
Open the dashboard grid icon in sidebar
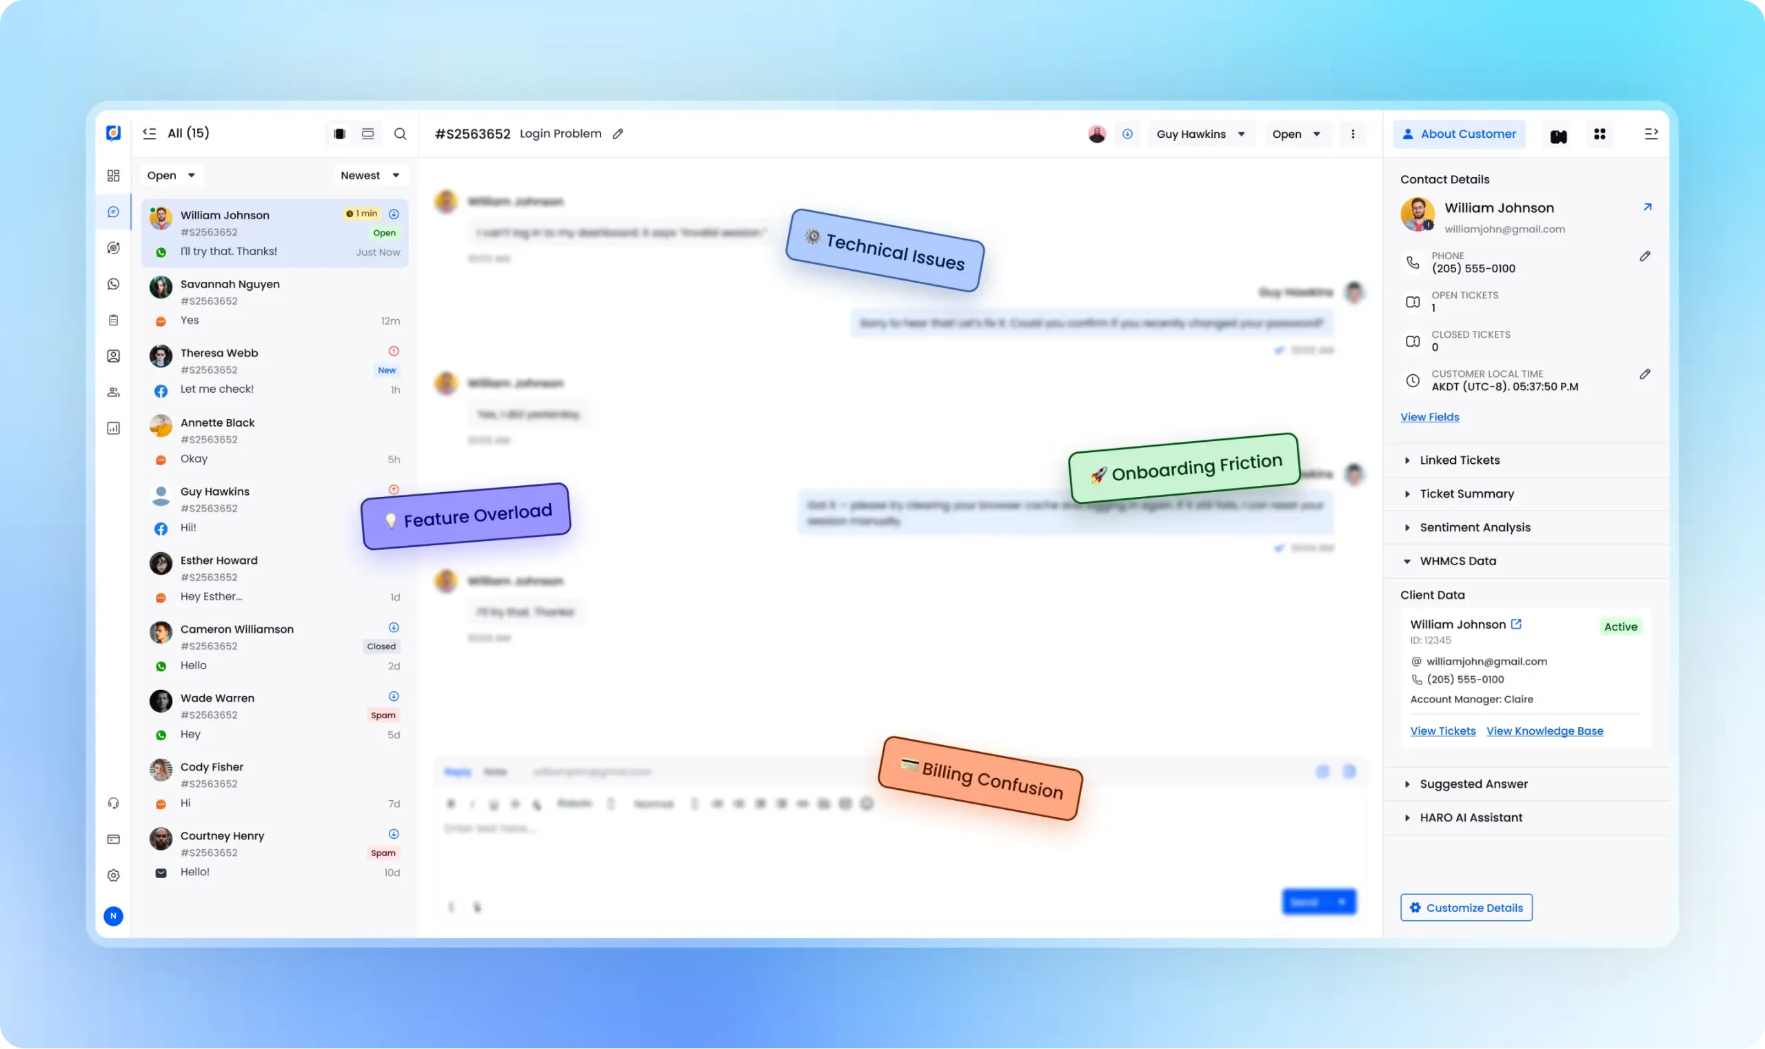click(x=113, y=175)
